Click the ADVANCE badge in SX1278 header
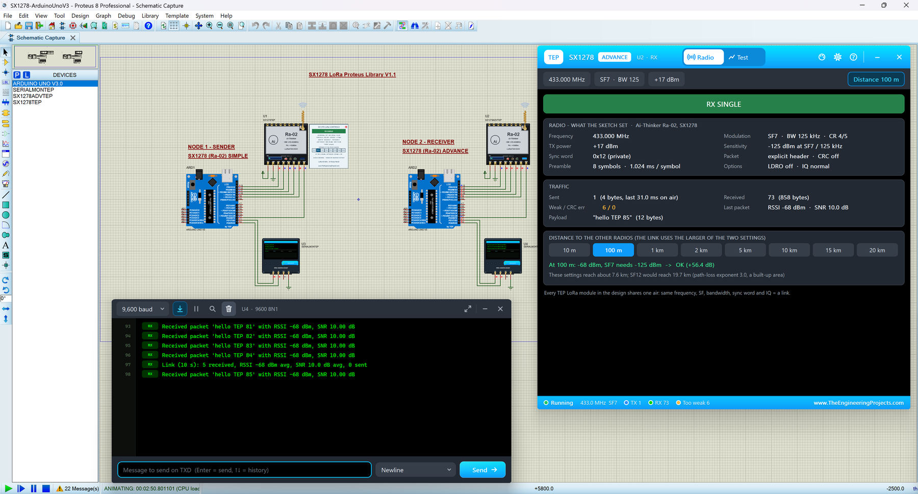Image resolution: width=918 pixels, height=494 pixels. [615, 57]
